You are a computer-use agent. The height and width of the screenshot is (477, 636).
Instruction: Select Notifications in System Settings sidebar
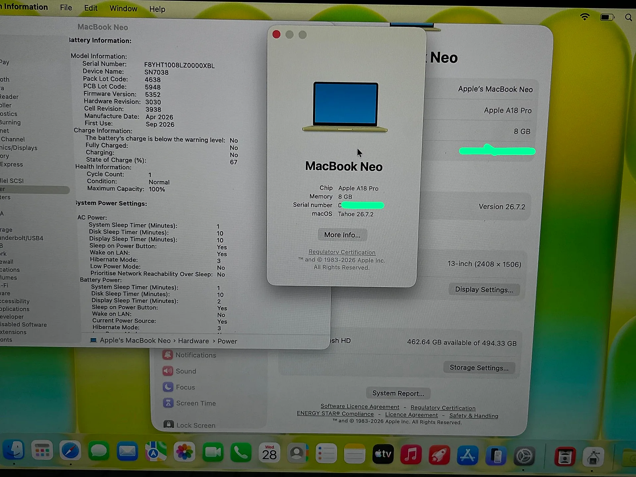point(189,355)
